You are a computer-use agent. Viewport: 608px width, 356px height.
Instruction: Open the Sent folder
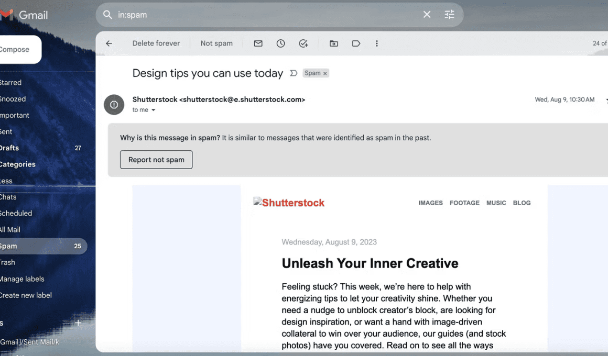pyautogui.click(x=6, y=132)
